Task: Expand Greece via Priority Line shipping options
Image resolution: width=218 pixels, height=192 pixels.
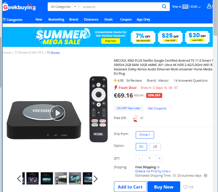Action: (x=153, y=171)
